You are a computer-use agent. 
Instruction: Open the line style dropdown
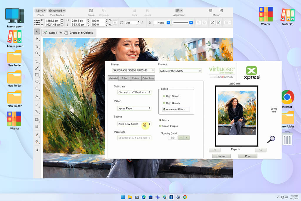pyautogui.click(x=182, y=23)
